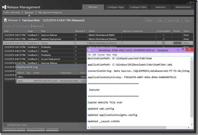Go to Releases sub-navigation link
Viewport: 198px width, 135px height.
(x=29, y=13)
